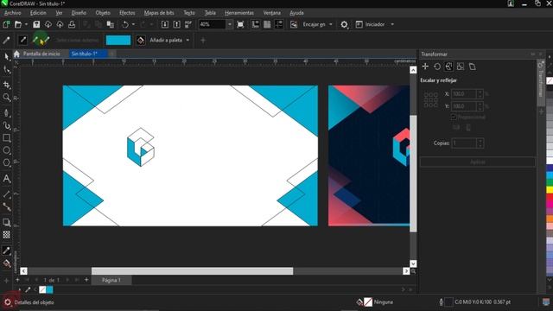The width and height of the screenshot is (553, 311).
Task: Open the Herramientas menu
Action: [x=239, y=13]
